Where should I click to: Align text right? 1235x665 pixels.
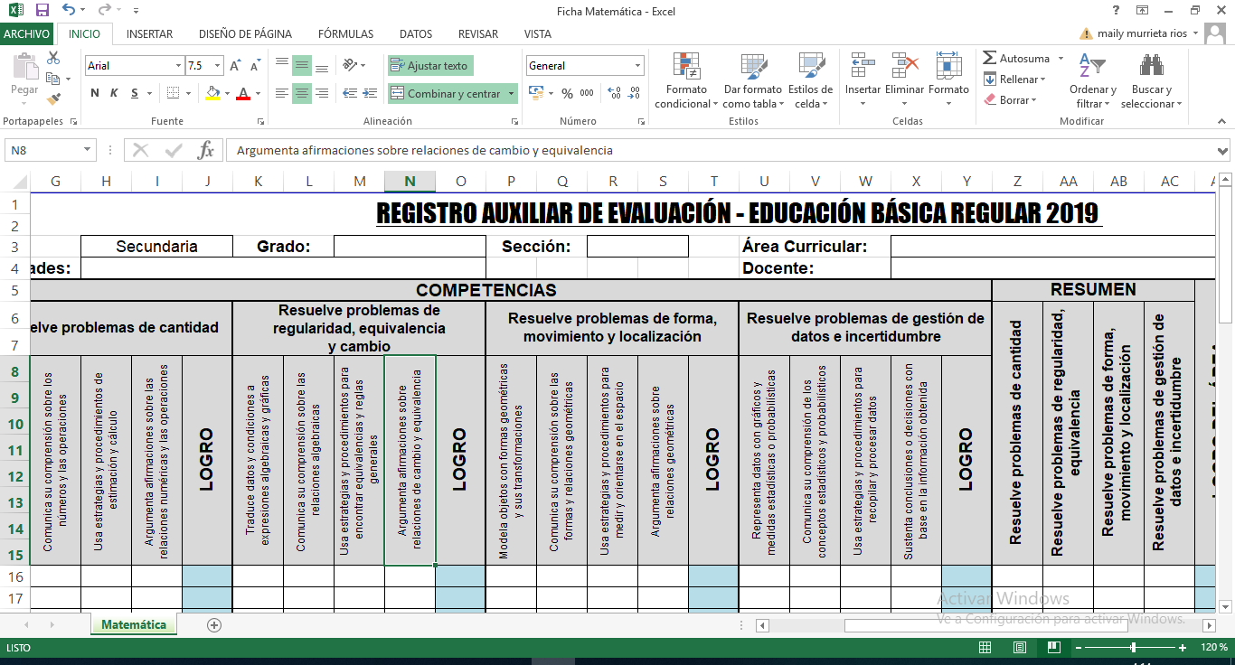323,93
